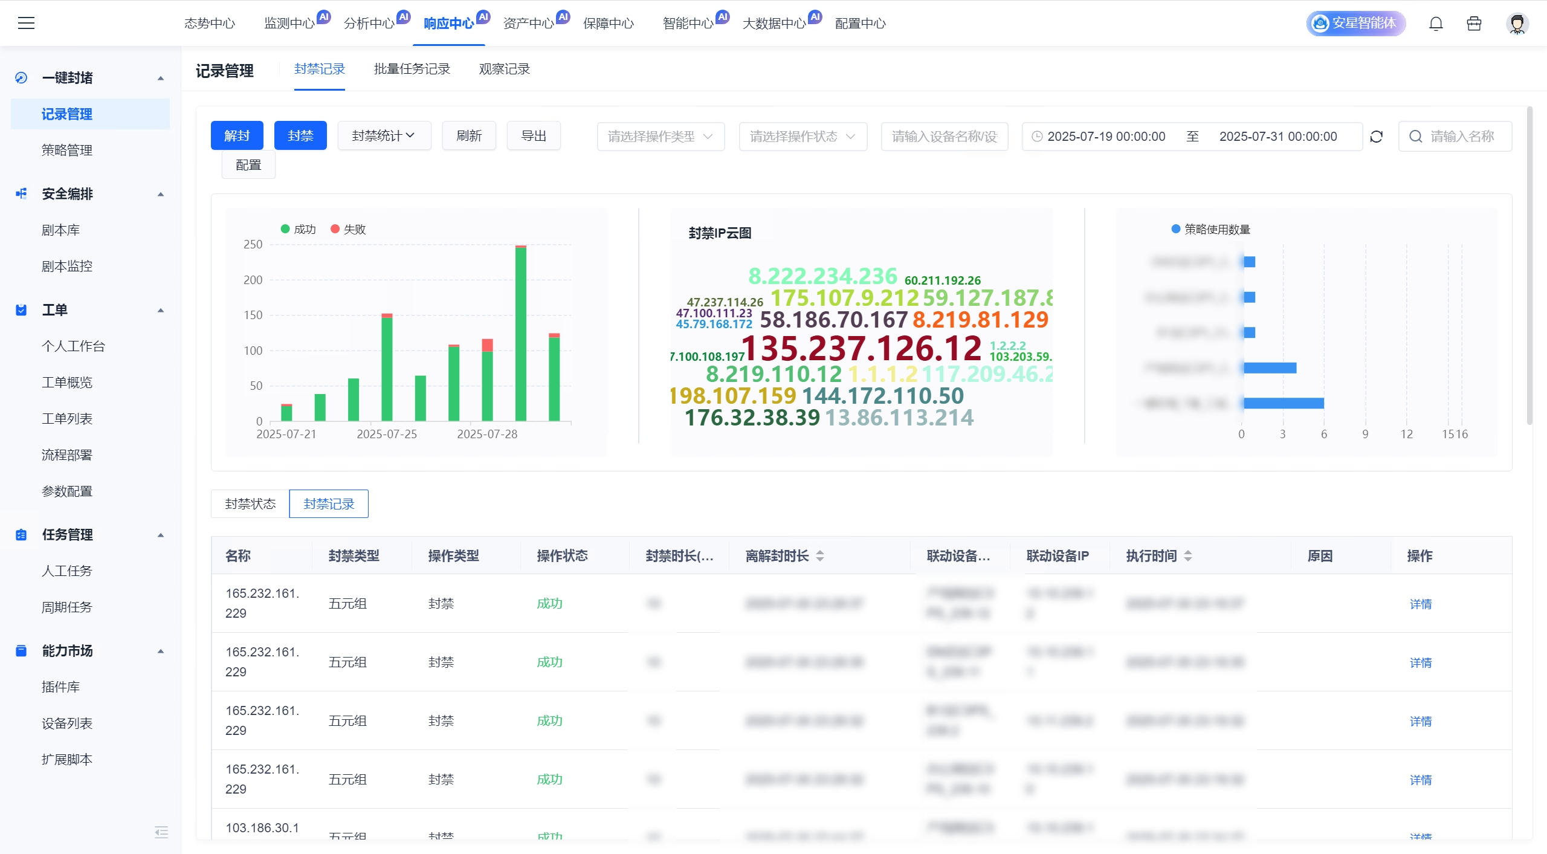
Task: Click the notification bell icon
Action: (1436, 24)
